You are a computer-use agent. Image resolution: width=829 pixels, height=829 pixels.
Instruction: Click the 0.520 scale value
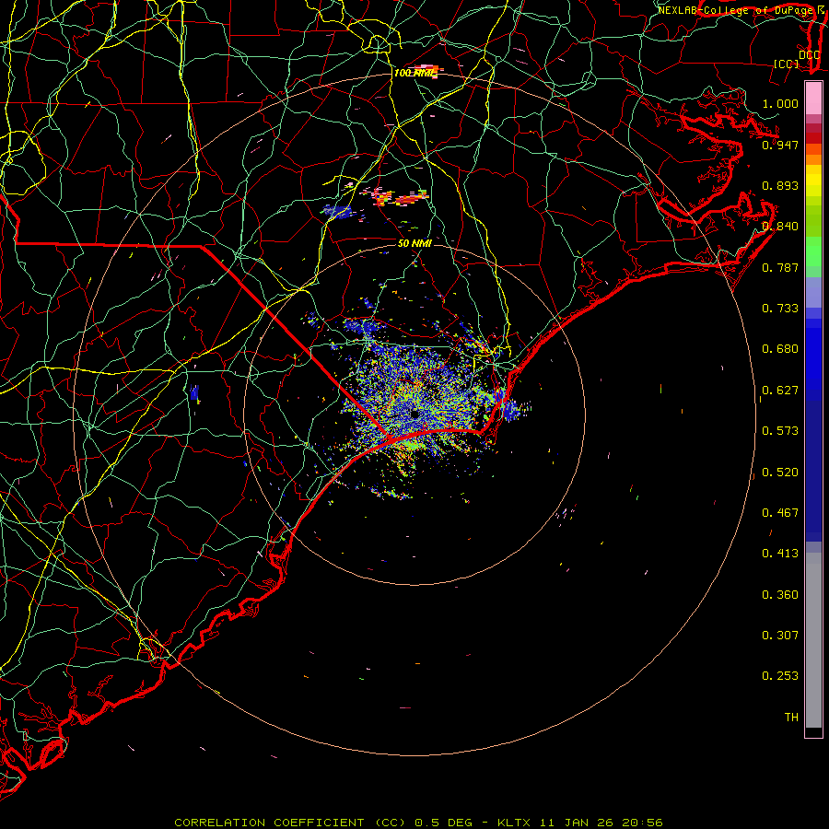click(x=780, y=473)
